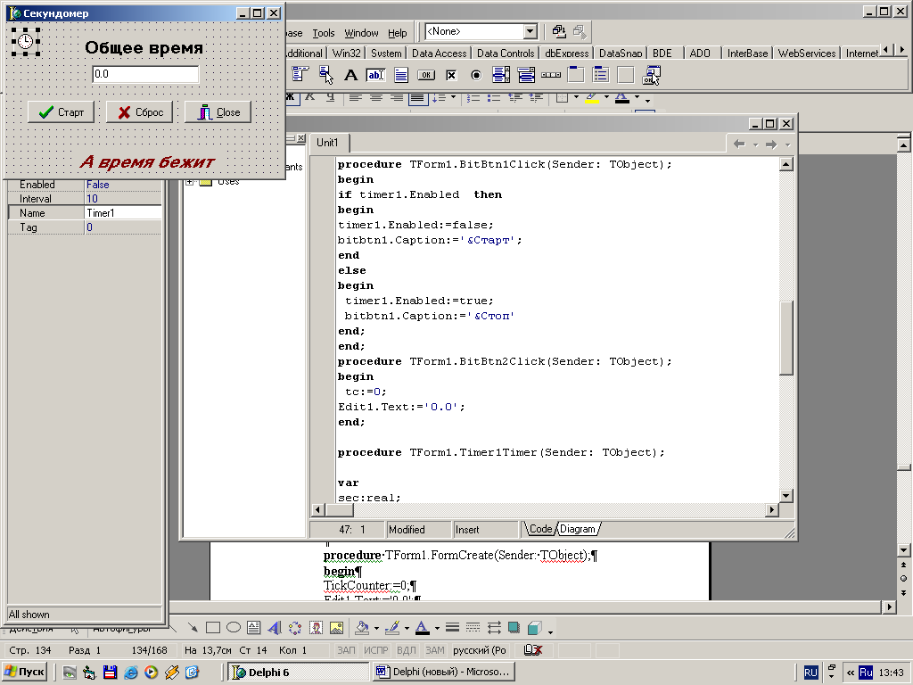
Task: Switch to Delphi (новый) Word taskbar button
Action: pyautogui.click(x=443, y=672)
